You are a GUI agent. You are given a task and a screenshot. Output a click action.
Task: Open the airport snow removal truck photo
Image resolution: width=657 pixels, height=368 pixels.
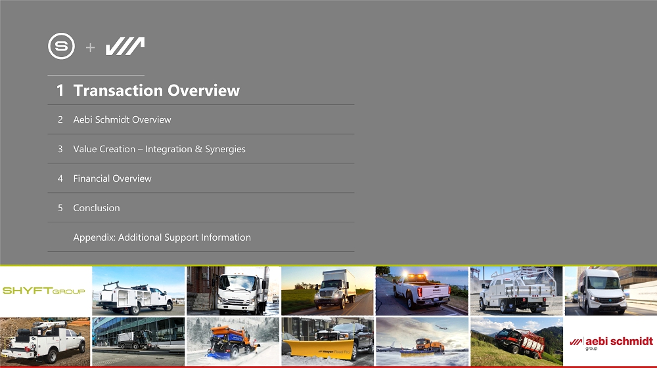421,341
